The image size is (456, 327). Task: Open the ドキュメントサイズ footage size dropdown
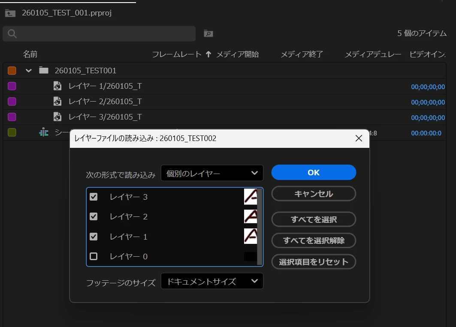(212, 281)
